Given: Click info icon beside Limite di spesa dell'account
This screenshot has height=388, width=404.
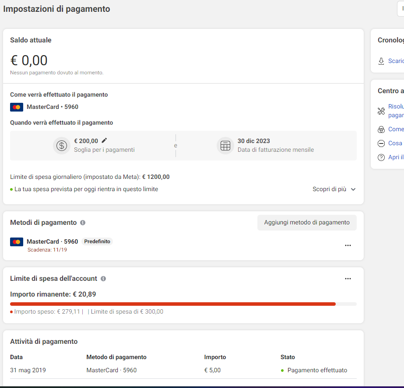Looking at the screenshot, I should click(x=103, y=279).
